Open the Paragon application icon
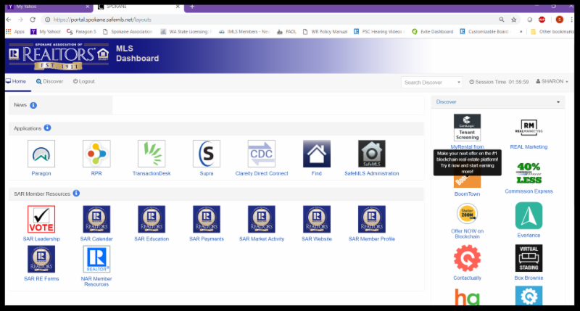580x311 pixels. (41, 154)
